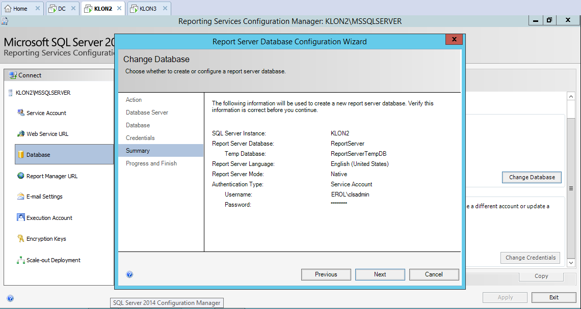The image size is (581, 309).
Task: Open the Home tab
Action: [20, 9]
